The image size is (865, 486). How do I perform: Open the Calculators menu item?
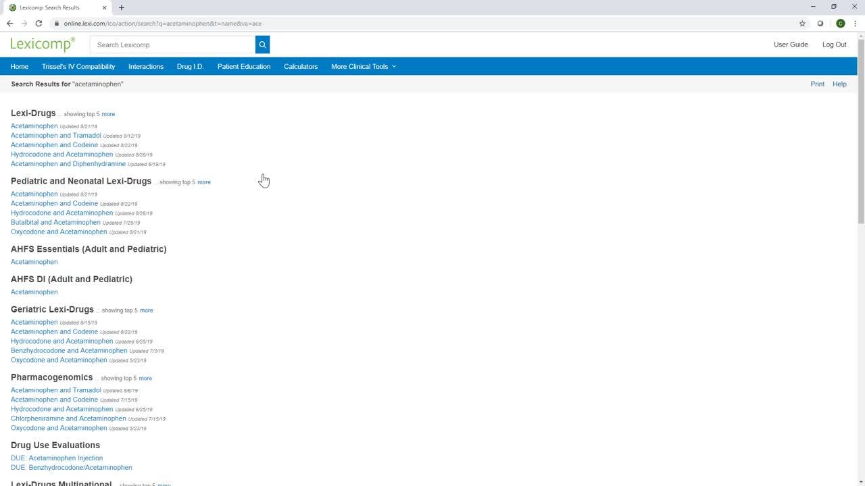tap(301, 66)
